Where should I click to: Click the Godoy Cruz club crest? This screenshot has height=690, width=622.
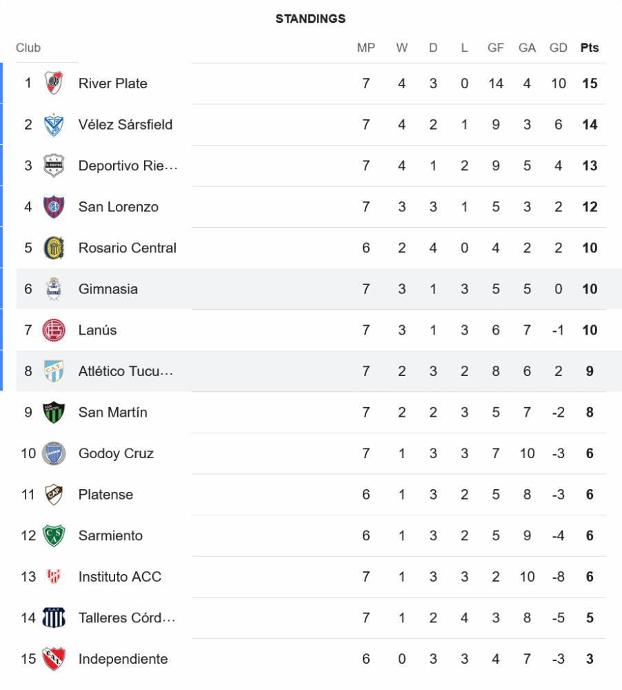[54, 453]
